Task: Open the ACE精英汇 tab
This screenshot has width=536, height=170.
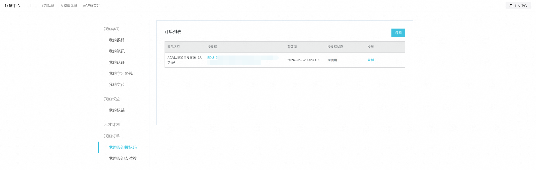Action: (91, 6)
